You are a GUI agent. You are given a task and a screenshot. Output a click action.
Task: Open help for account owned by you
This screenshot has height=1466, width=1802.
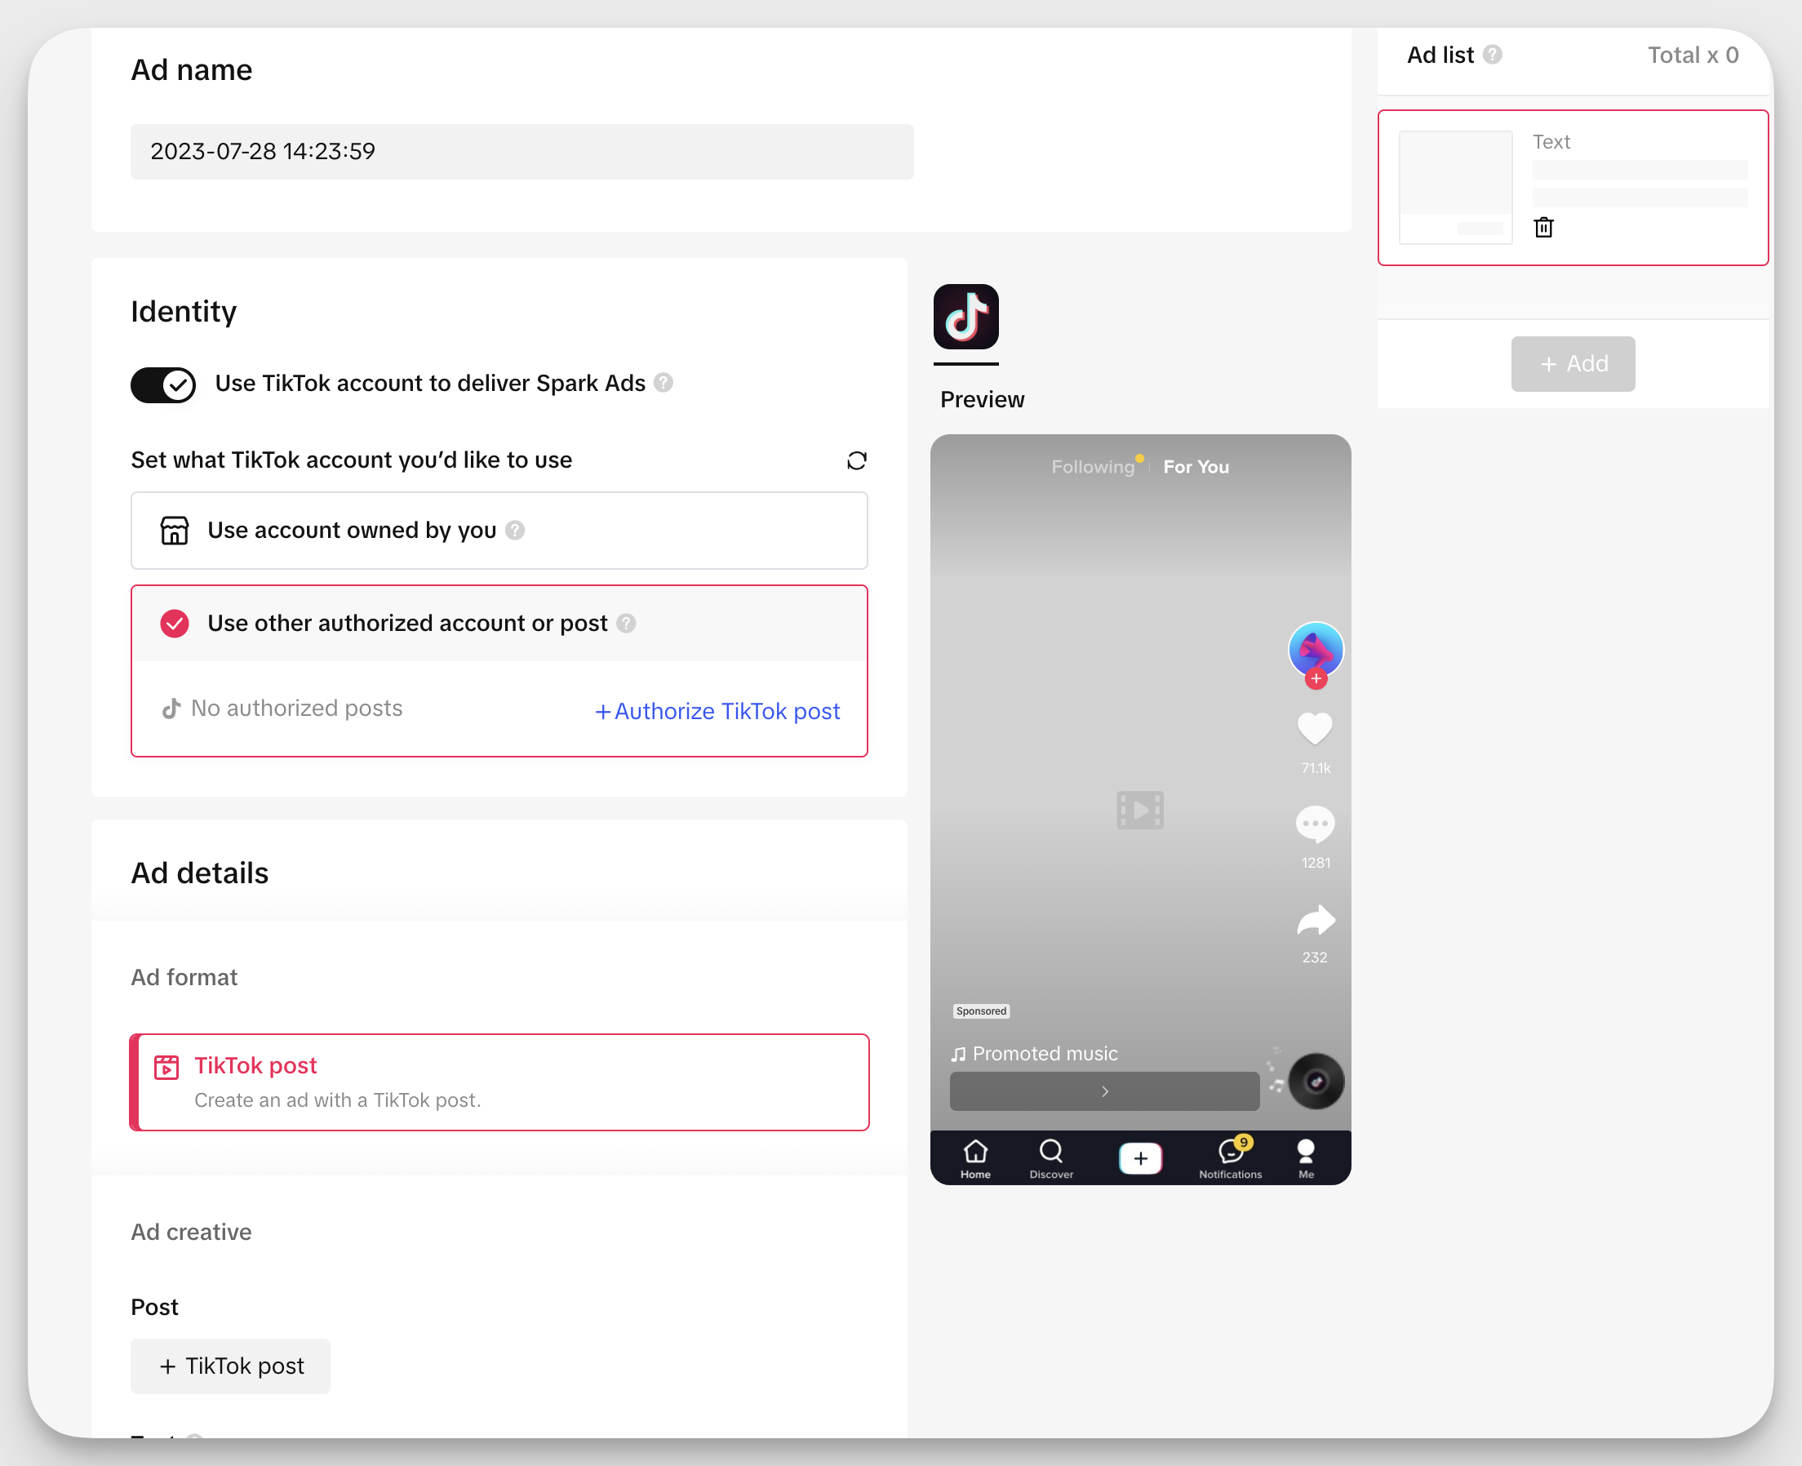click(x=515, y=531)
